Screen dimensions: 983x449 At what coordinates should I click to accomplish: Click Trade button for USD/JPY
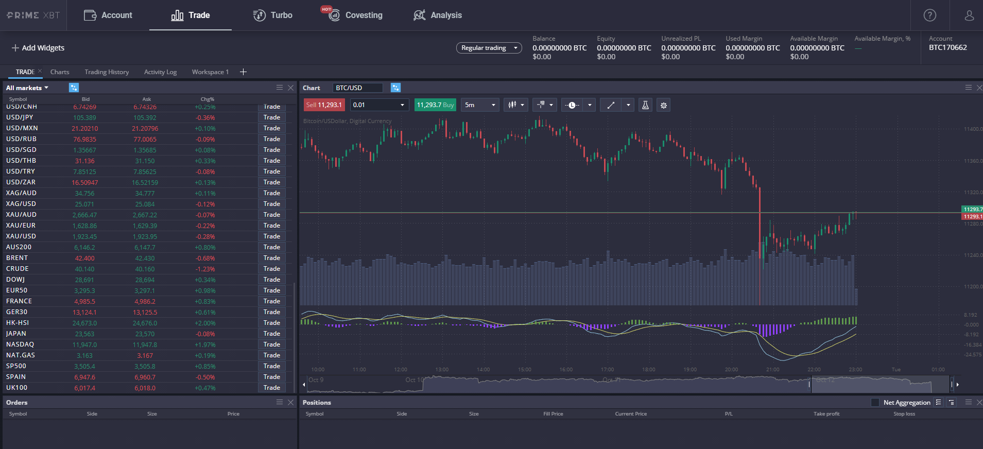[272, 117]
